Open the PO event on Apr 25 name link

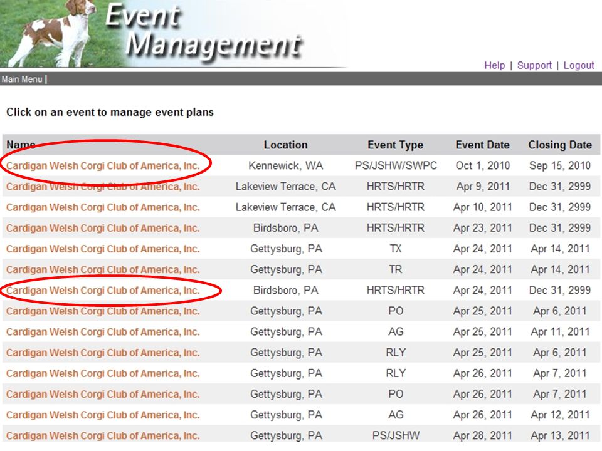103,311
